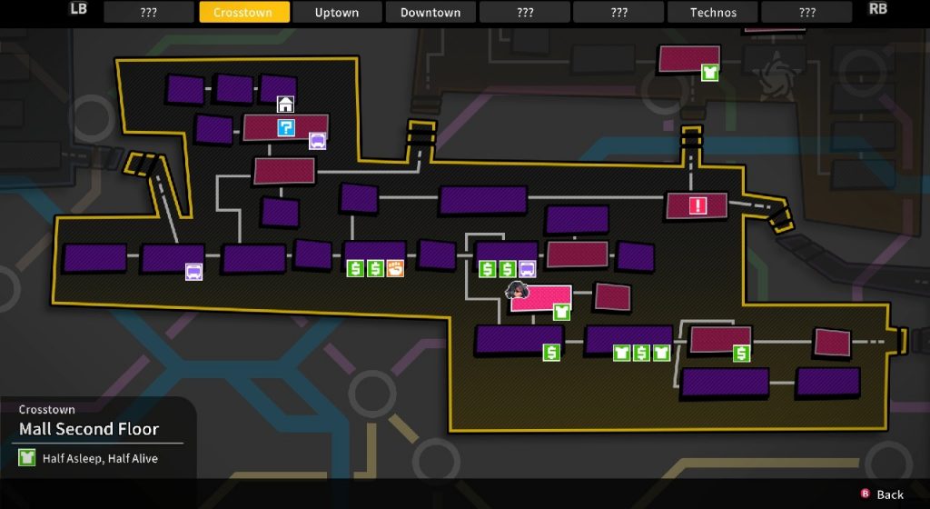
Task: Click the player character head marker
Action: pos(519,291)
